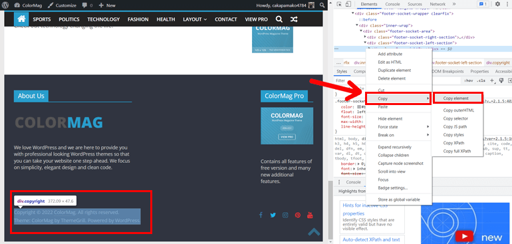Screen dimensions: 512x244
Task: Click the Twitter footer icon
Action: click(x=273, y=215)
